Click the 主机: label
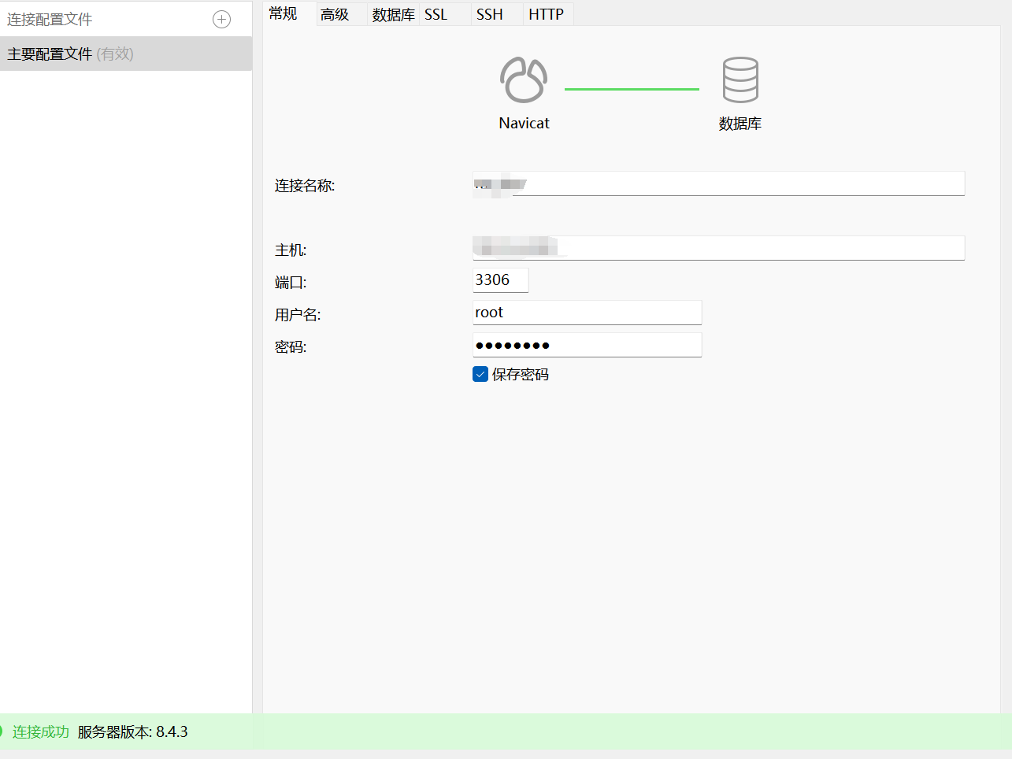 point(291,250)
